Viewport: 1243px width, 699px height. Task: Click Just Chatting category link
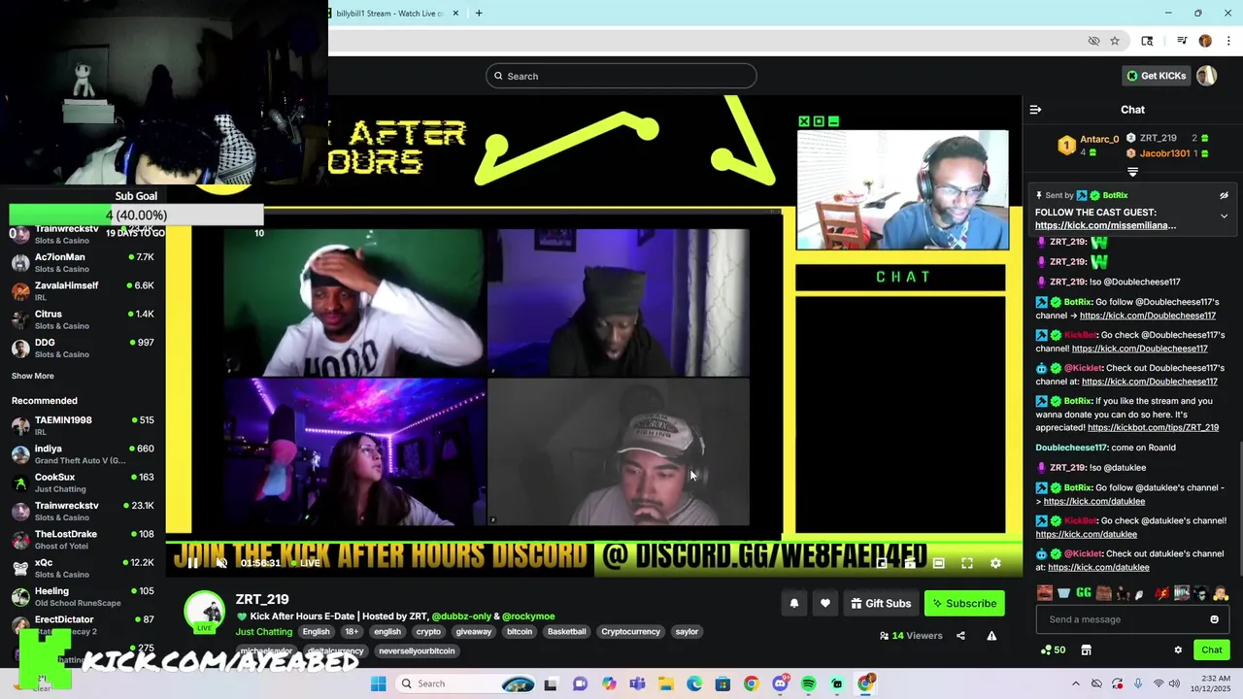[x=263, y=631]
